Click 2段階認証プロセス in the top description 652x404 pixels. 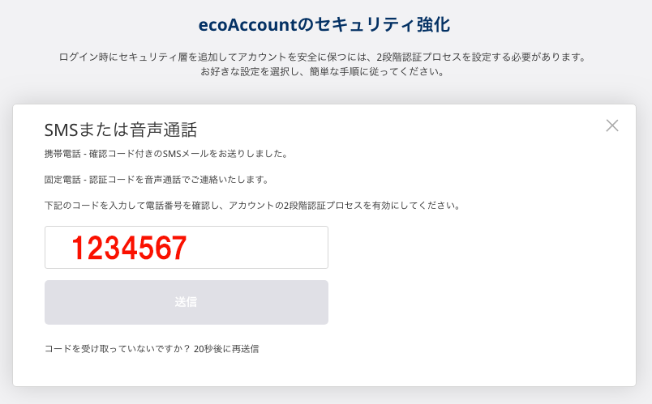[x=420, y=57]
